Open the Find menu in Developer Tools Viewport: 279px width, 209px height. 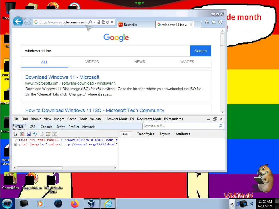[25, 119]
